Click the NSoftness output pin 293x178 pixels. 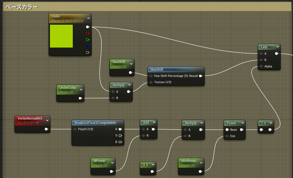200,171
